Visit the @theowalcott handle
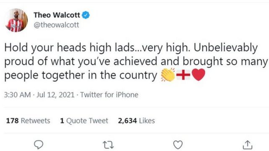The width and height of the screenshot is (269, 151). click(56, 25)
